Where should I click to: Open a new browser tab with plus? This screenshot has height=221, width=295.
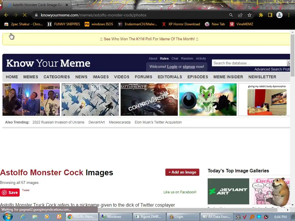pyautogui.click(x=77, y=5)
